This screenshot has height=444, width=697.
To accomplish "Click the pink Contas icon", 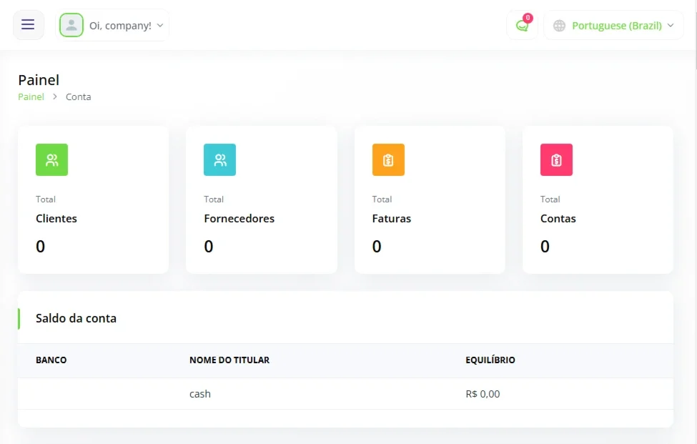I will pyautogui.click(x=557, y=159).
